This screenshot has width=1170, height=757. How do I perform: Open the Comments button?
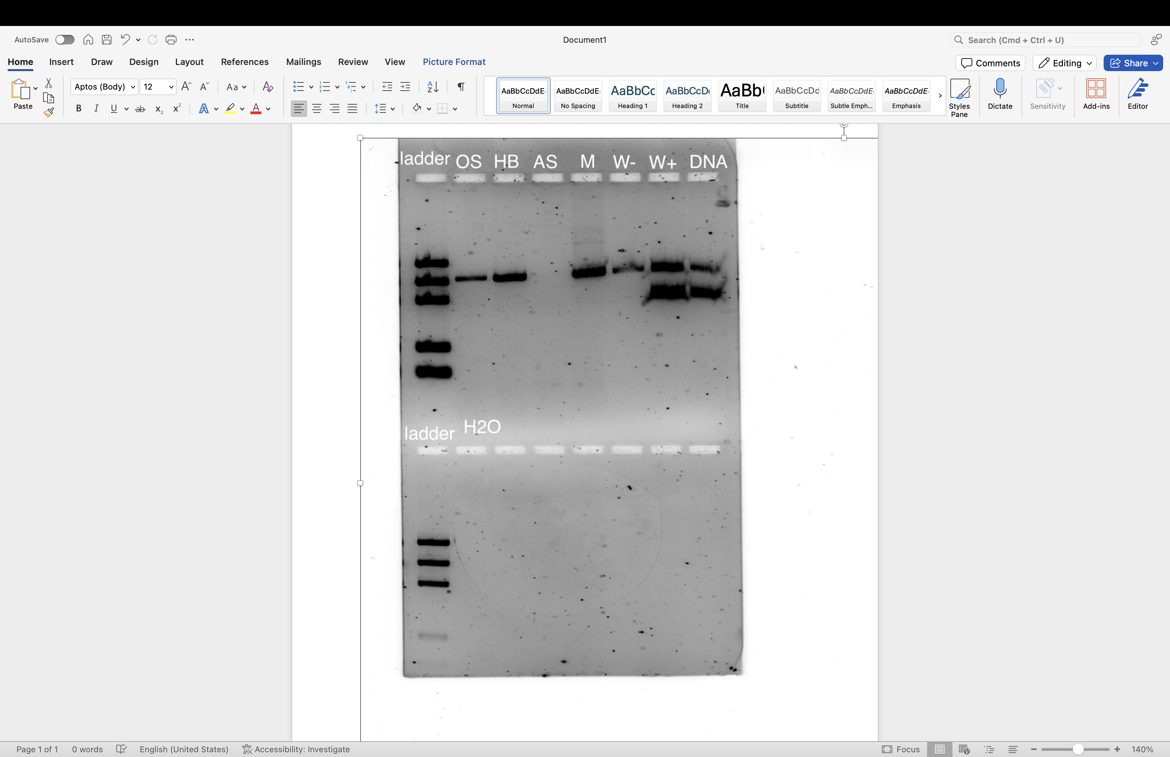pyautogui.click(x=990, y=63)
